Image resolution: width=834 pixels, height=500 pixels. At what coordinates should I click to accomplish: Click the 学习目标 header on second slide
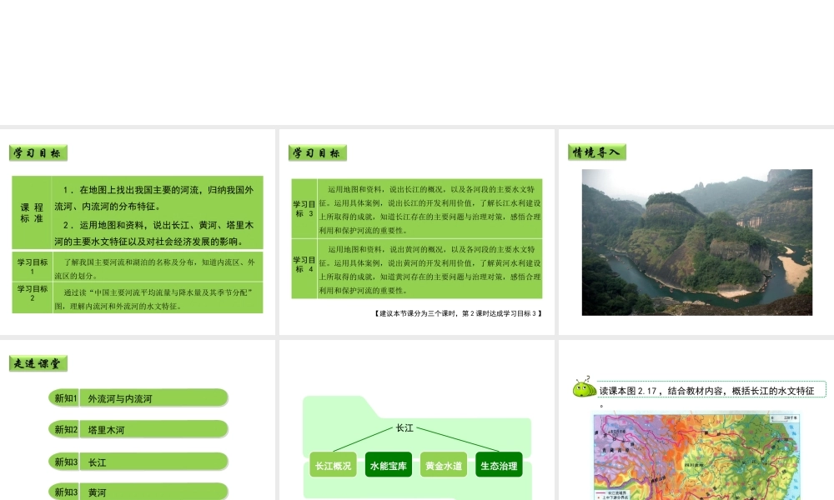(318, 153)
